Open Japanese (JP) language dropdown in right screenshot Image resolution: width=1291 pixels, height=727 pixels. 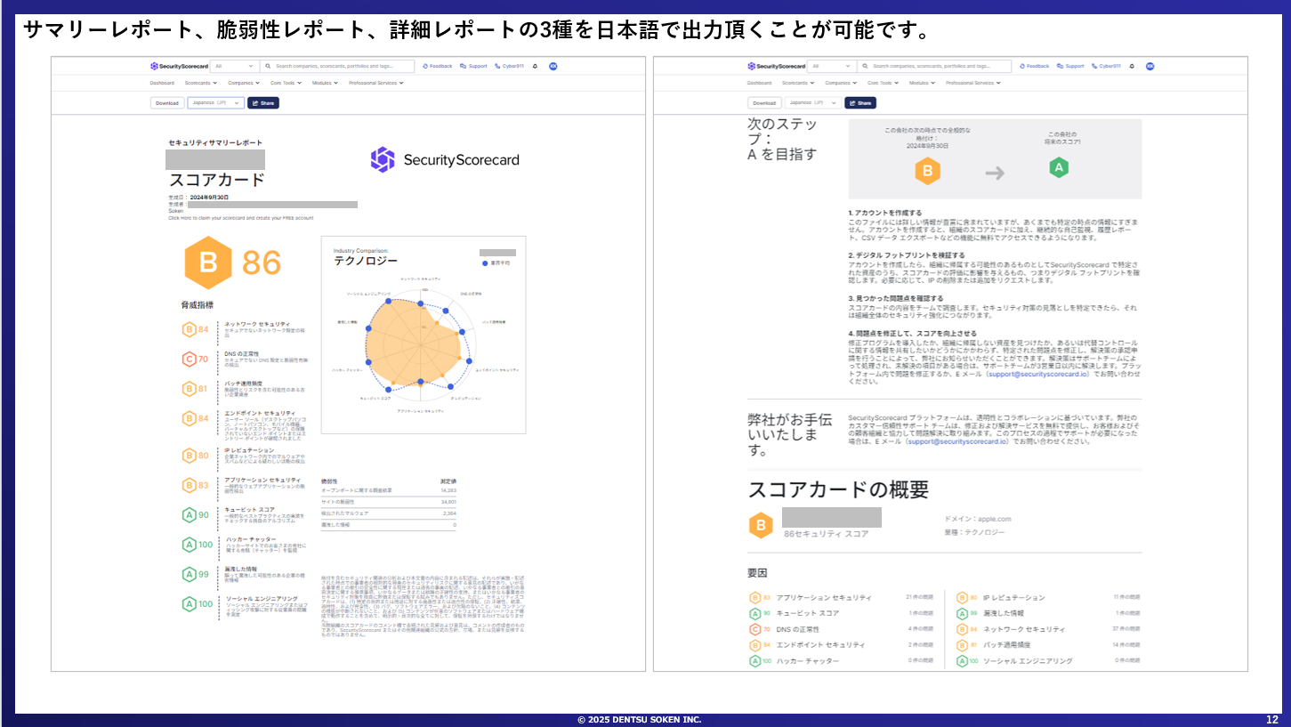pos(812,102)
